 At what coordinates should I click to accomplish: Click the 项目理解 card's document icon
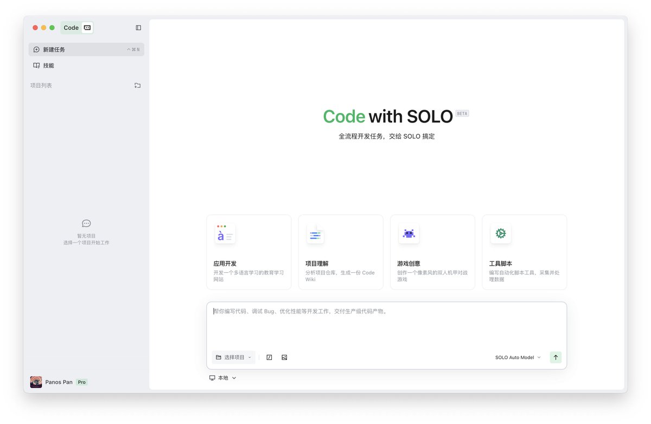[x=316, y=234]
